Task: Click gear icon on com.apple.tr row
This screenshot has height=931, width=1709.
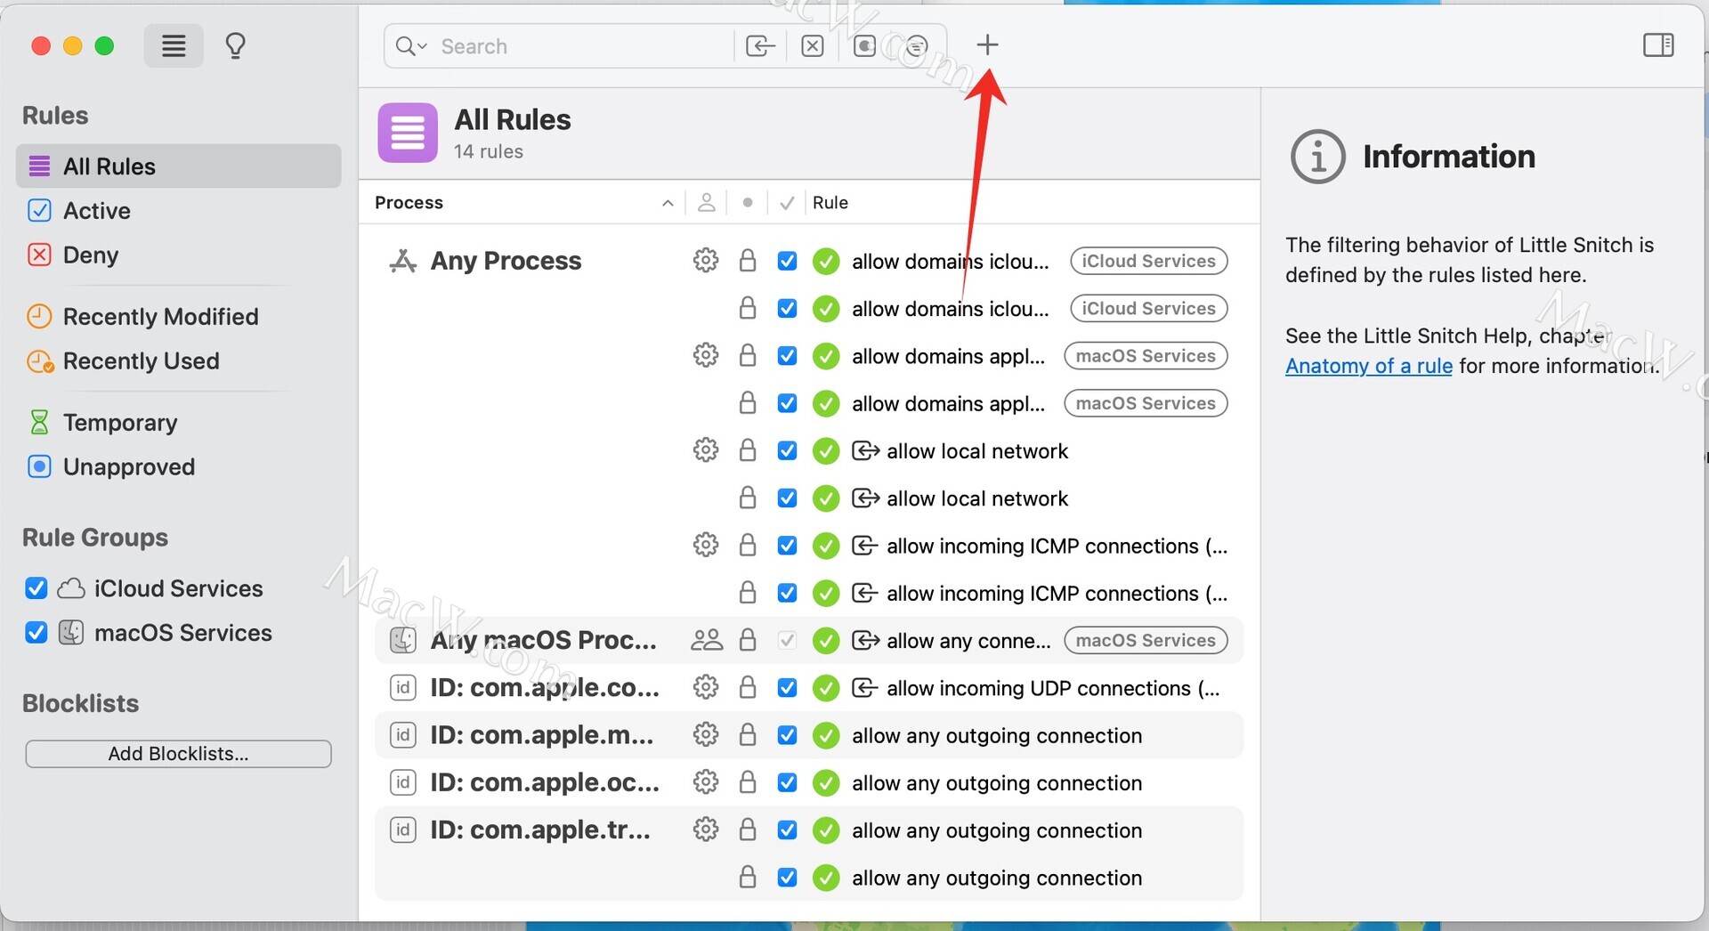Action: point(706,830)
